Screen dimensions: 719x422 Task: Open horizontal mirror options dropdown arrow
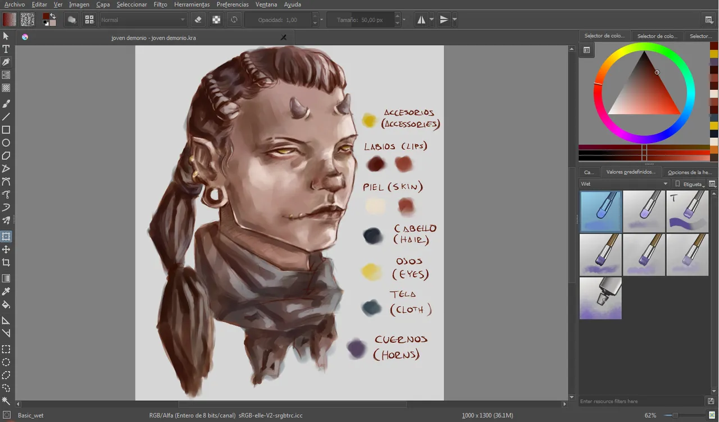coord(431,20)
